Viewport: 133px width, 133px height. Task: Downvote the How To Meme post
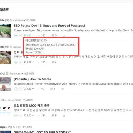[21, 89]
